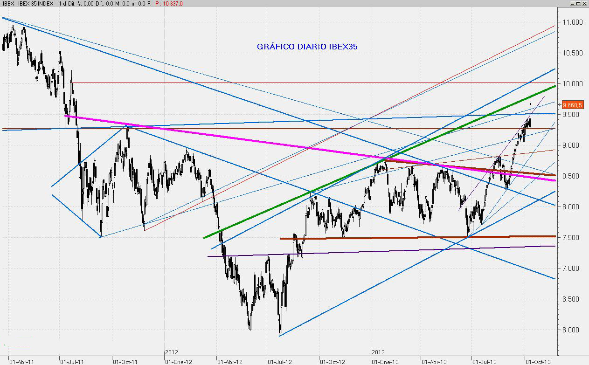
Task: Click the 11.000 price axis label
Action: pyautogui.click(x=573, y=22)
